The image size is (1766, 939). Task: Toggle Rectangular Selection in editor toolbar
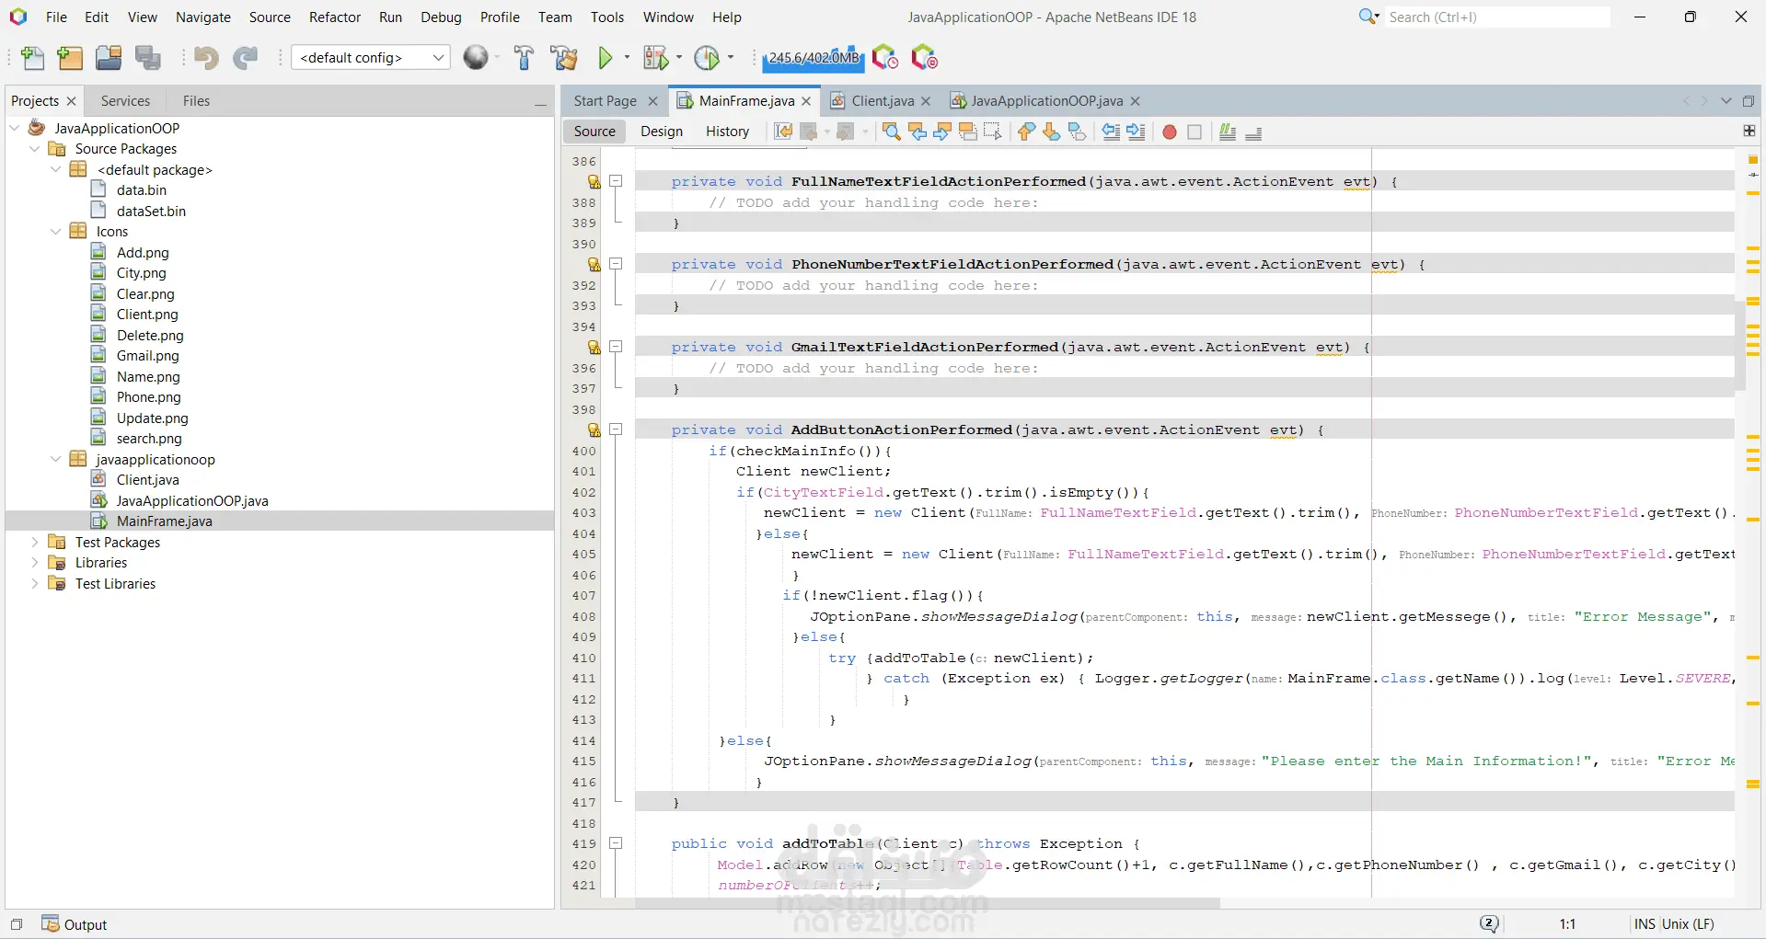pyautogui.click(x=992, y=132)
